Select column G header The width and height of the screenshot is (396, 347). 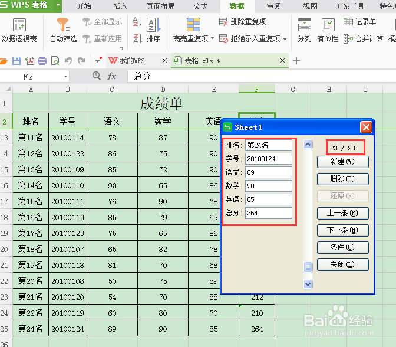pyautogui.click(x=293, y=89)
